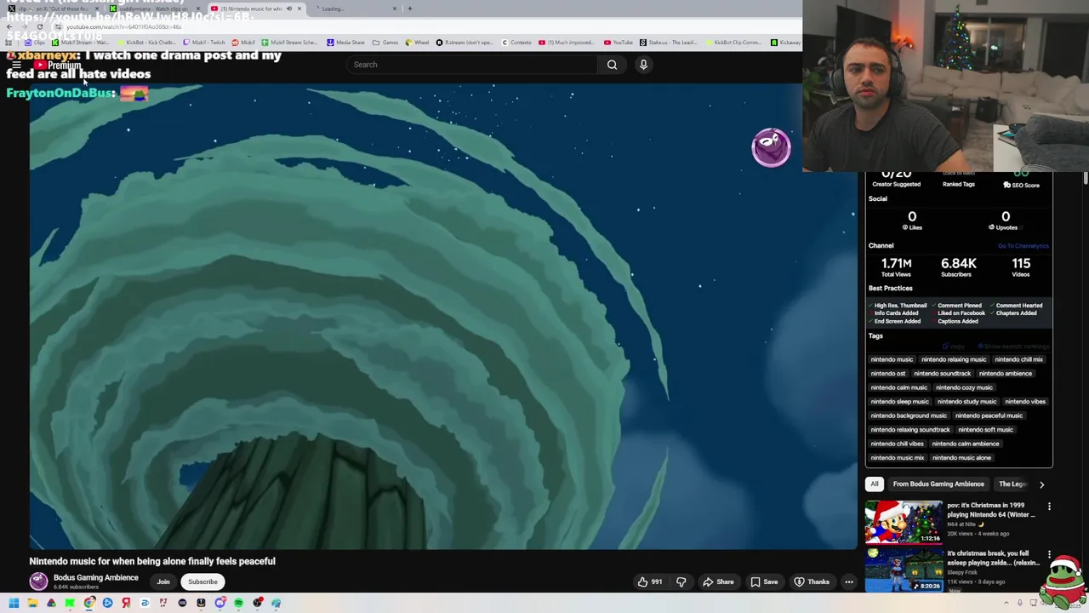Open the Contexto bookmark
The height and width of the screenshot is (613, 1089).
tap(516, 42)
